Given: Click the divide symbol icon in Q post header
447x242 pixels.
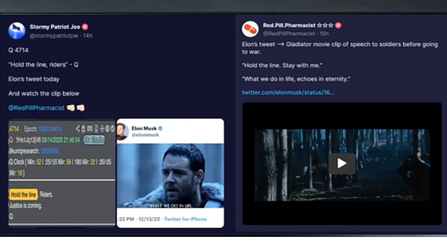Looking at the screenshot, I should coord(102,129).
